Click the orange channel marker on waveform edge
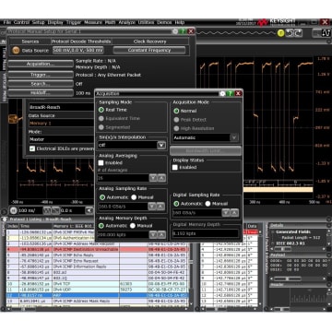 click(13, 119)
